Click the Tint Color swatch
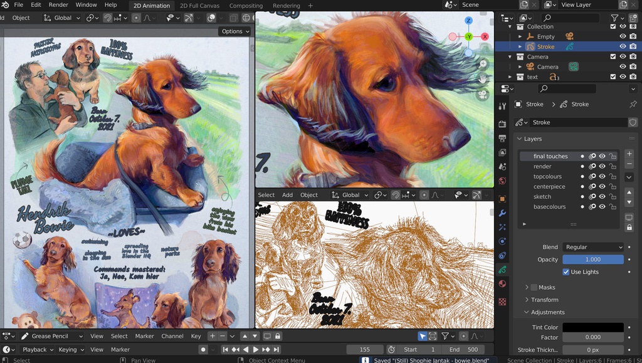 [x=592, y=327]
